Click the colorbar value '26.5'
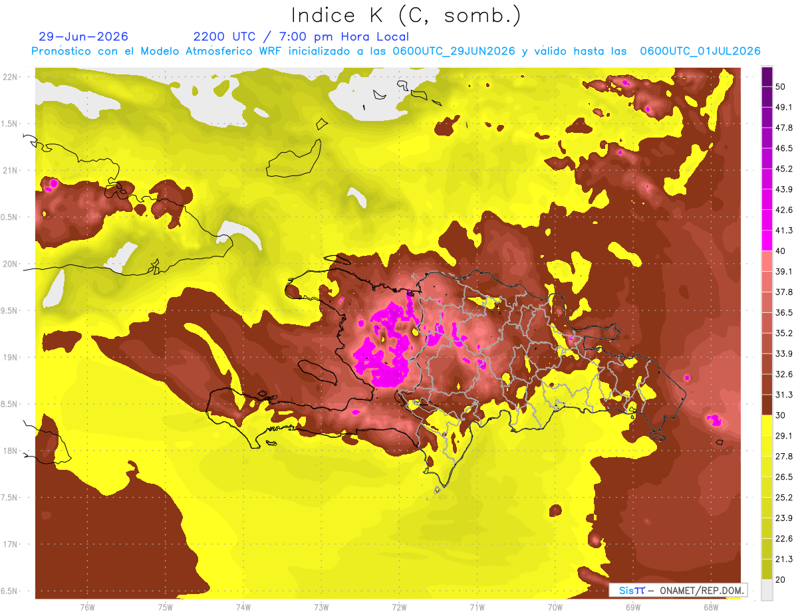The image size is (798, 616). click(x=784, y=476)
